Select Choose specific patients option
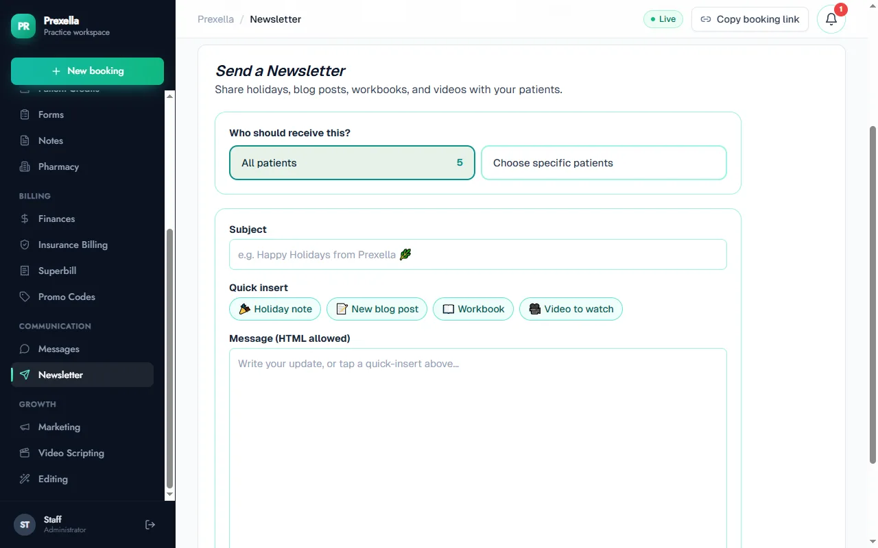Screen dimensions: 878x548 coord(604,163)
